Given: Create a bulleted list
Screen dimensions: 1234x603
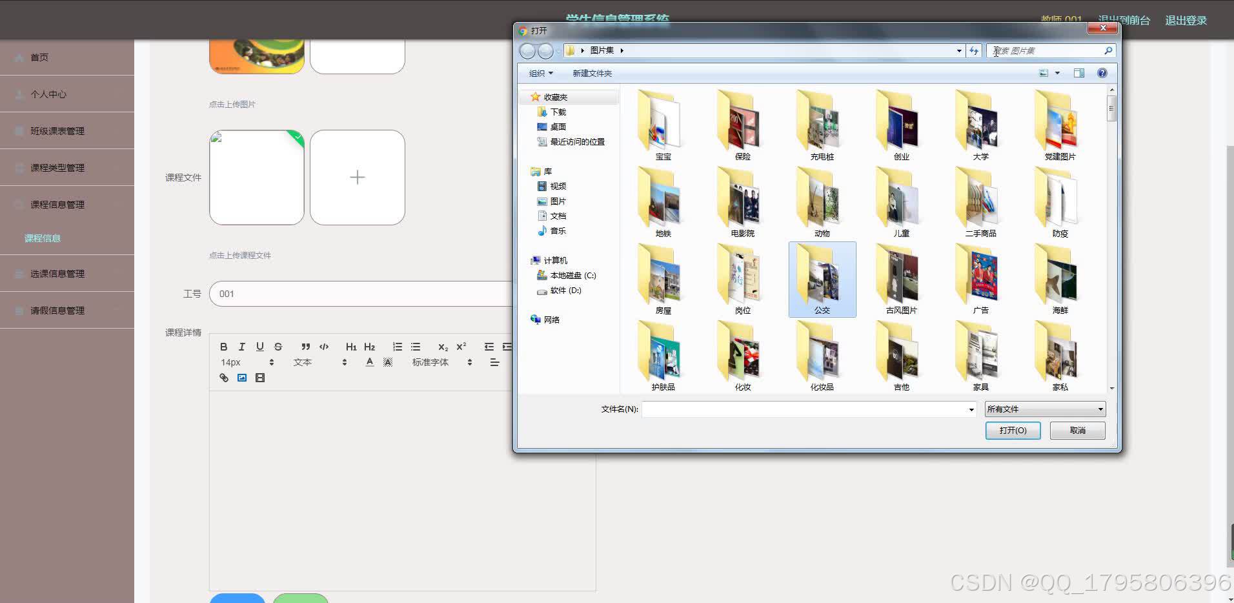Looking at the screenshot, I should pyautogui.click(x=416, y=347).
